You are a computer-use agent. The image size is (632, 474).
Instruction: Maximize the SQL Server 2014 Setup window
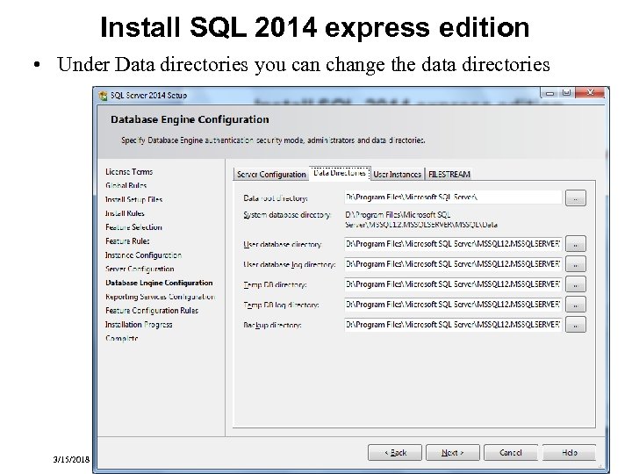pyautogui.click(x=567, y=93)
